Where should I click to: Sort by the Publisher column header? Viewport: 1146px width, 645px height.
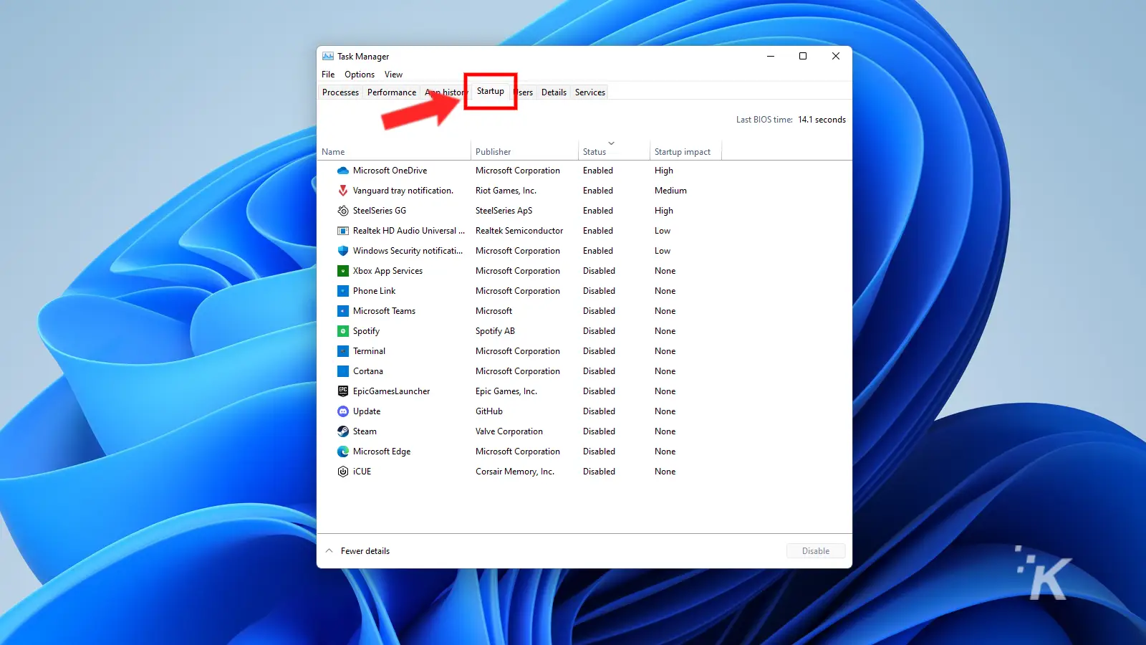(x=524, y=151)
